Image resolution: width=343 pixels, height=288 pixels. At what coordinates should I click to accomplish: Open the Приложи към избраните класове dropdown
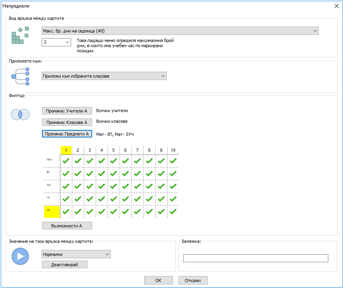tap(104, 76)
